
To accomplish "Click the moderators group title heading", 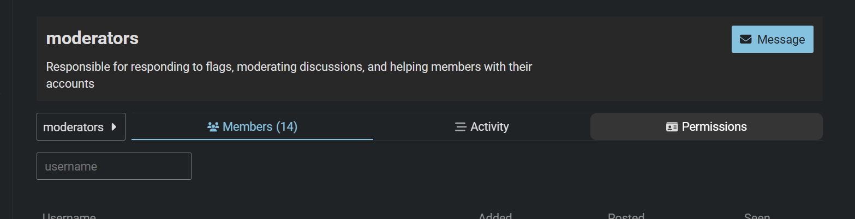I will click(x=92, y=38).
